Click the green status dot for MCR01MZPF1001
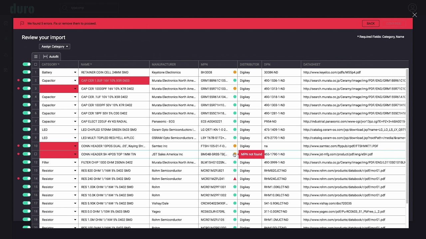 [x=235, y=187]
